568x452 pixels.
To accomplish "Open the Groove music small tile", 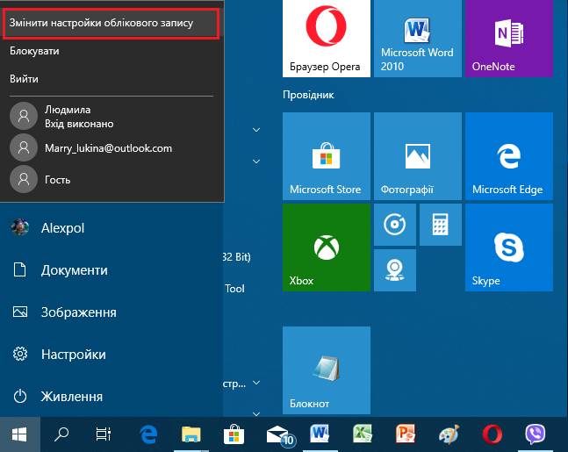I will tap(395, 225).
